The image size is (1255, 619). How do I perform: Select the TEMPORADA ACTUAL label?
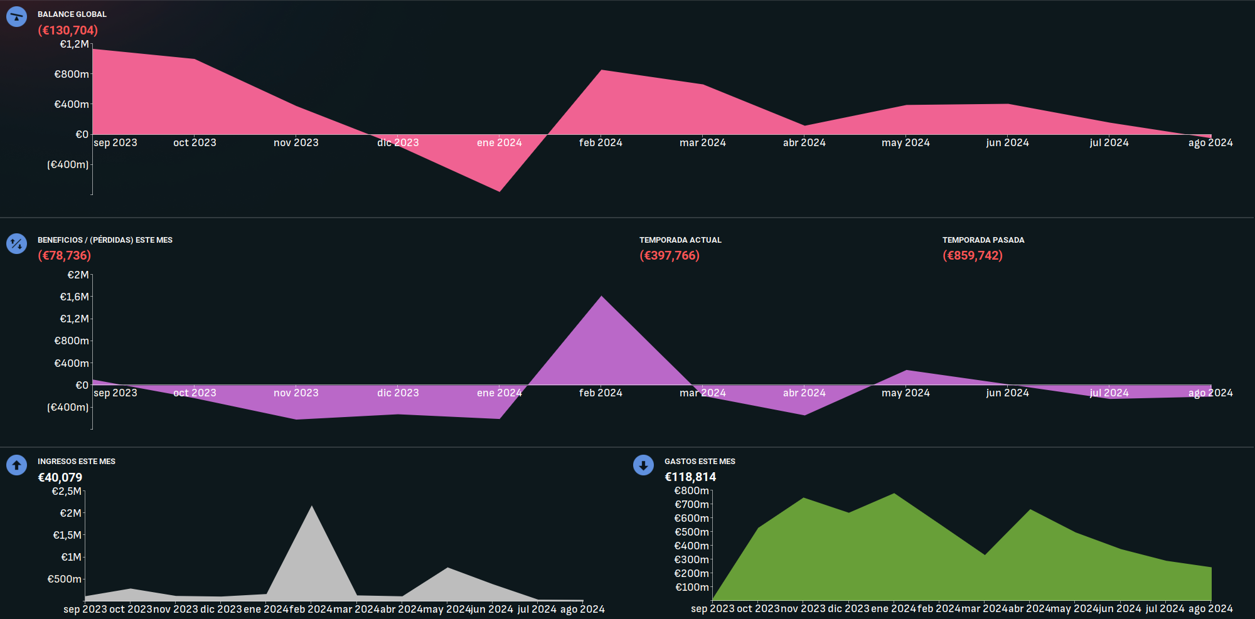[680, 240]
